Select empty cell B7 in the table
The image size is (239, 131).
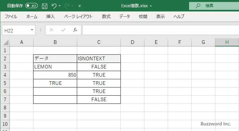coord(55,100)
